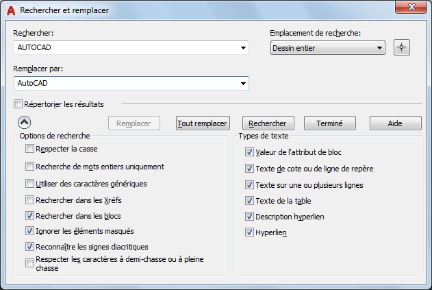The height and width of the screenshot is (290, 432).
Task: Enable Rechercher dans les Xréfs
Action: [29, 200]
